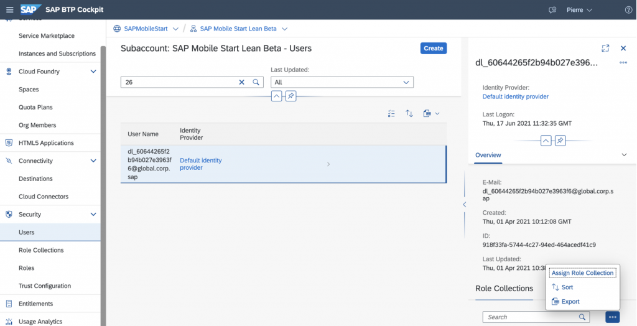The image size is (637, 326).
Task: Open the Last Updated dropdown
Action: tap(342, 82)
